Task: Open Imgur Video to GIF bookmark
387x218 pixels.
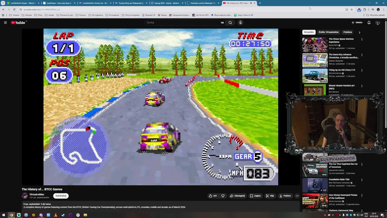Action: (244, 15)
